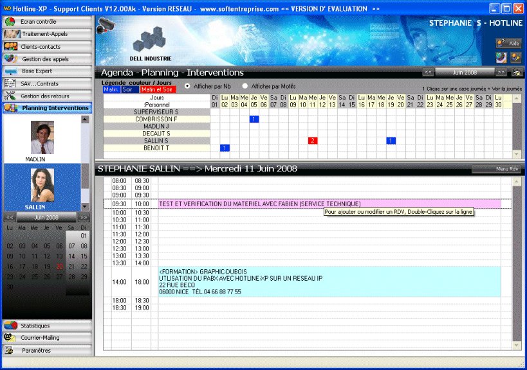Viewport: 527px width, 370px height.
Task: Open the Ecran contrôle module
Action: [x=46, y=22]
